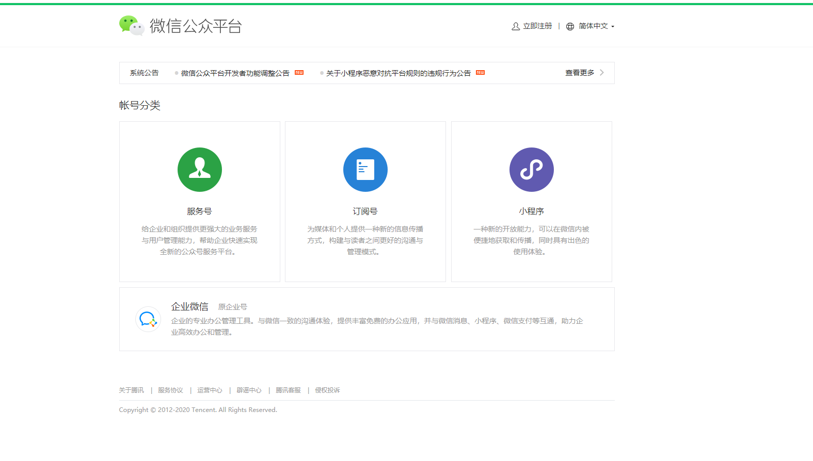Screen dimensions: 813x461
Task: Click the 企业微信 description paragraph
Action: point(377,326)
